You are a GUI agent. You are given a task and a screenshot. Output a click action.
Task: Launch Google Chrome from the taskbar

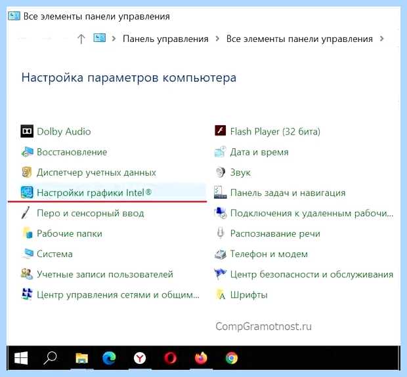coord(232,358)
